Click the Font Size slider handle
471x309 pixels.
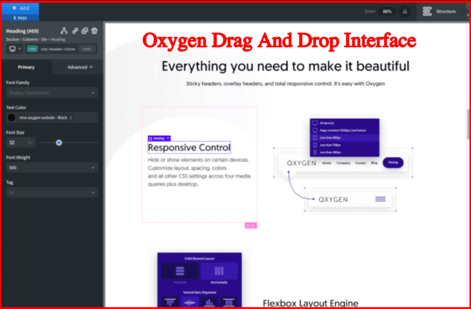click(59, 142)
